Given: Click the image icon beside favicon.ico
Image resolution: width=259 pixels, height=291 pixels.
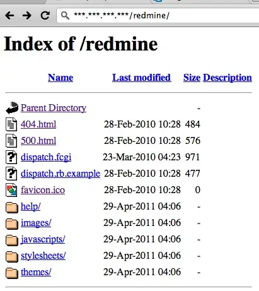Looking at the screenshot, I should tap(11, 190).
